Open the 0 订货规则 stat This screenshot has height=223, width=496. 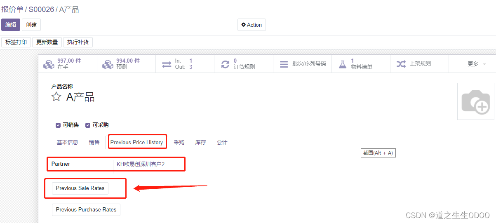pos(244,64)
